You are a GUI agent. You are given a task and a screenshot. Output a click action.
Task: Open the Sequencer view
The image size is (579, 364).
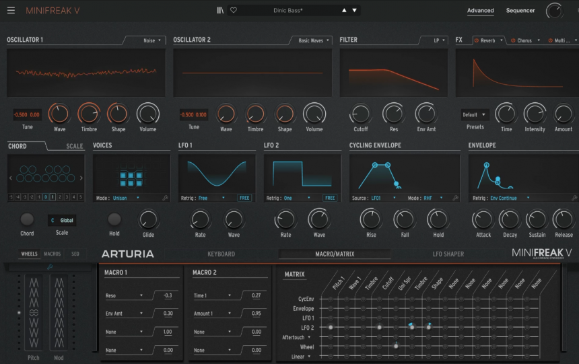[520, 10]
